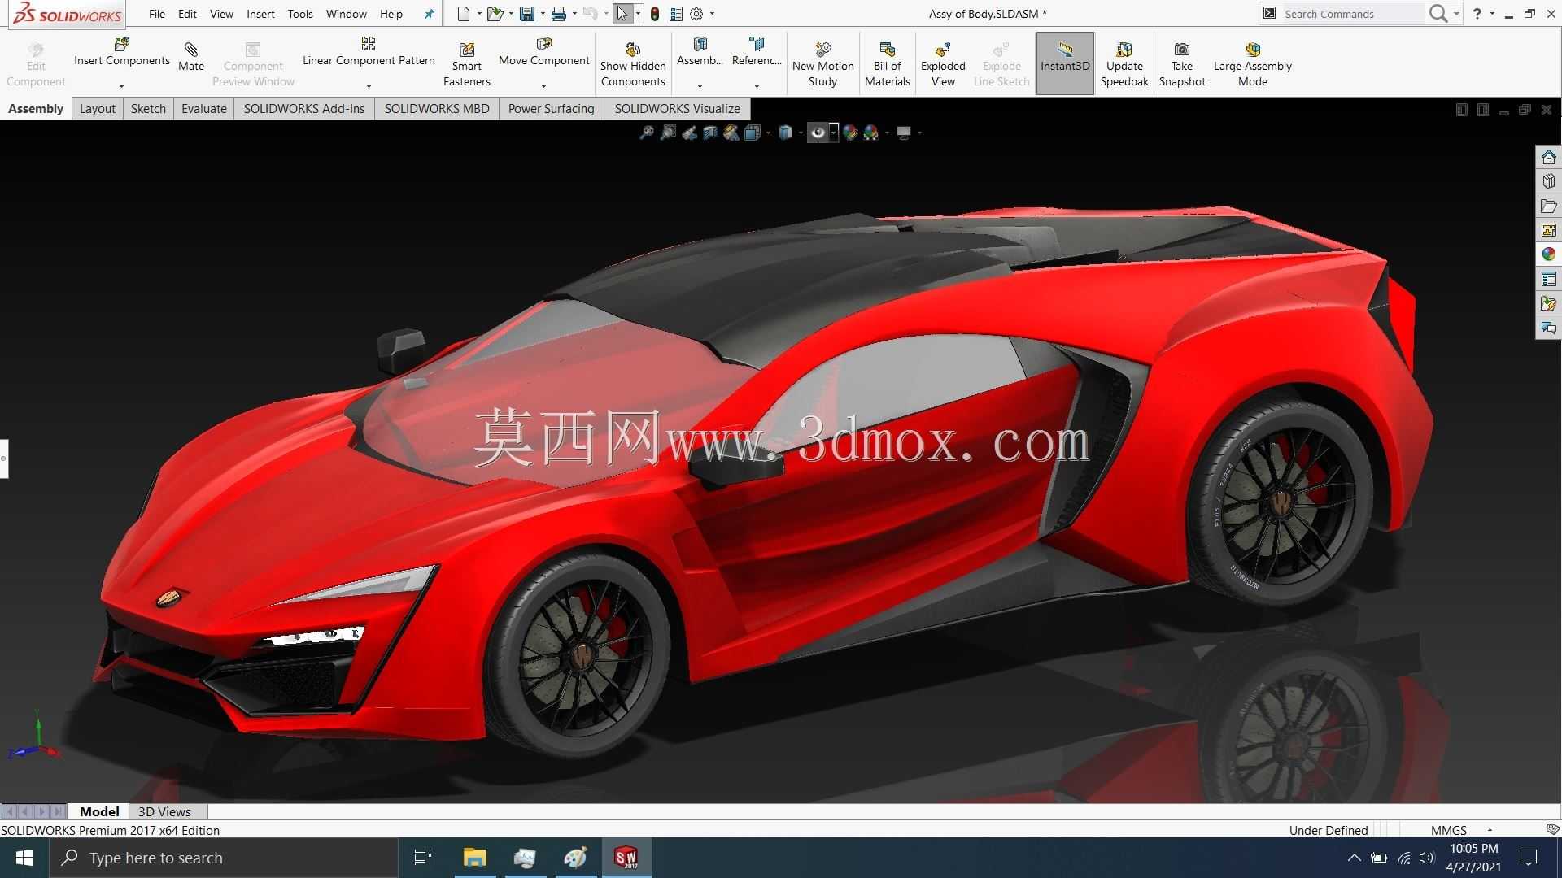This screenshot has height=878, width=1562.
Task: Click the Open file icon
Action: click(494, 14)
